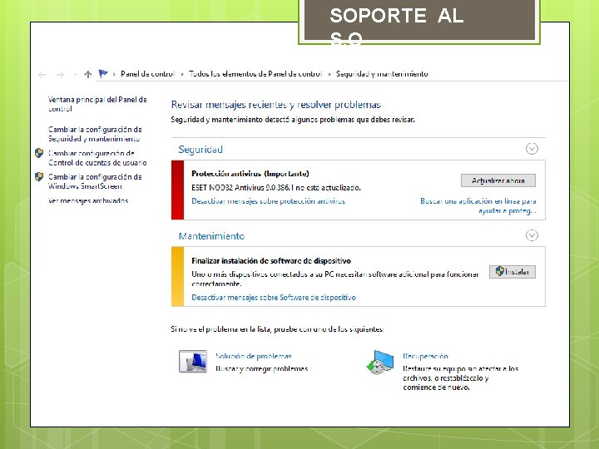599x449 pixels.
Task: Open Ver mensajes archivados link
Action: click(x=88, y=200)
